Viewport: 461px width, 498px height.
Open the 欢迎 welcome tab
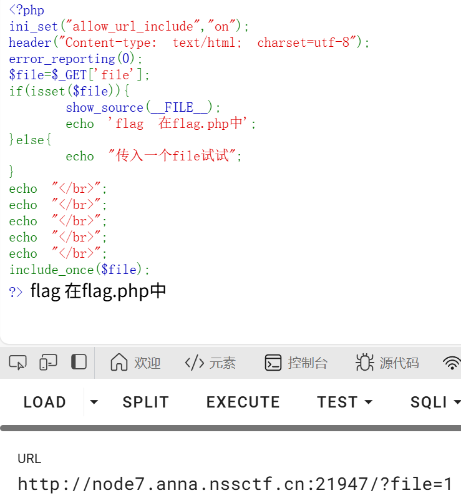coord(135,363)
